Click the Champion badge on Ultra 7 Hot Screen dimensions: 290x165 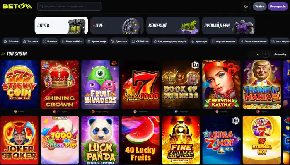(235, 121)
